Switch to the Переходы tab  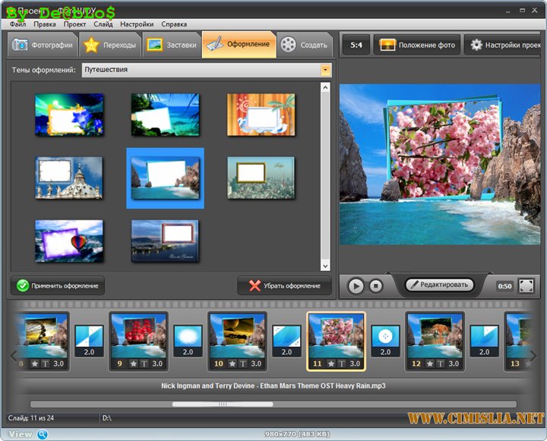[x=111, y=45]
